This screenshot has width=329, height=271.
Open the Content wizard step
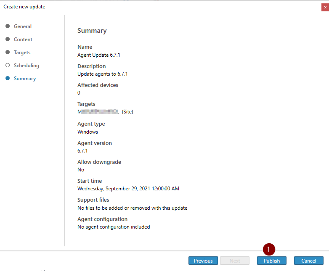coord(23,39)
